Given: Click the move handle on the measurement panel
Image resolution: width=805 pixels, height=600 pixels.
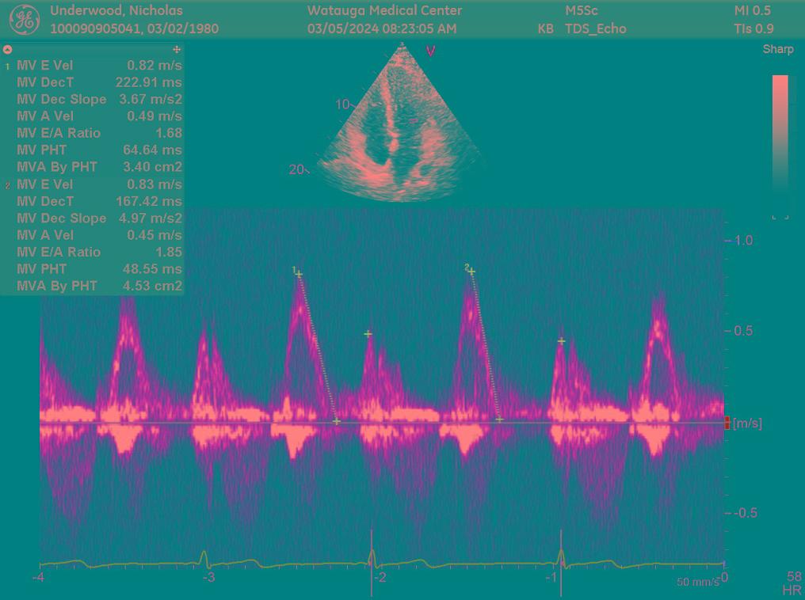Looking at the screenshot, I should pos(176,49).
